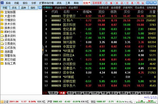Viewport: 158px width, 104px height.
Task: Switch to the 指标 sidebar tab
Action: [x=33, y=8]
